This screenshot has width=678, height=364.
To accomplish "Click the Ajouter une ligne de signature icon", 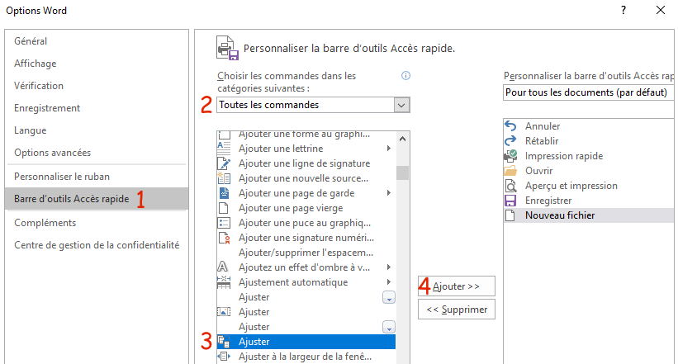I will click(224, 163).
